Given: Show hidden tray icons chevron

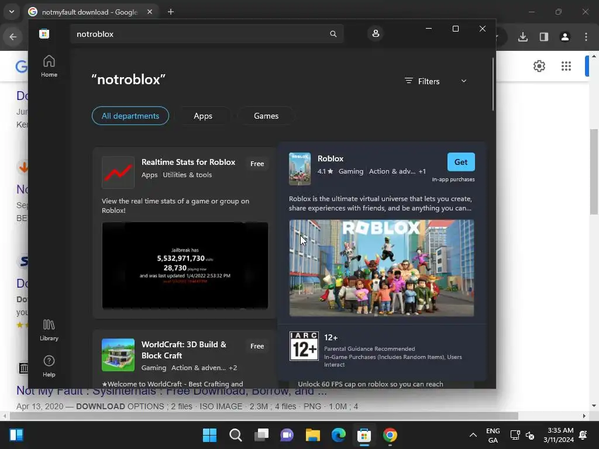Looking at the screenshot, I should (x=473, y=435).
